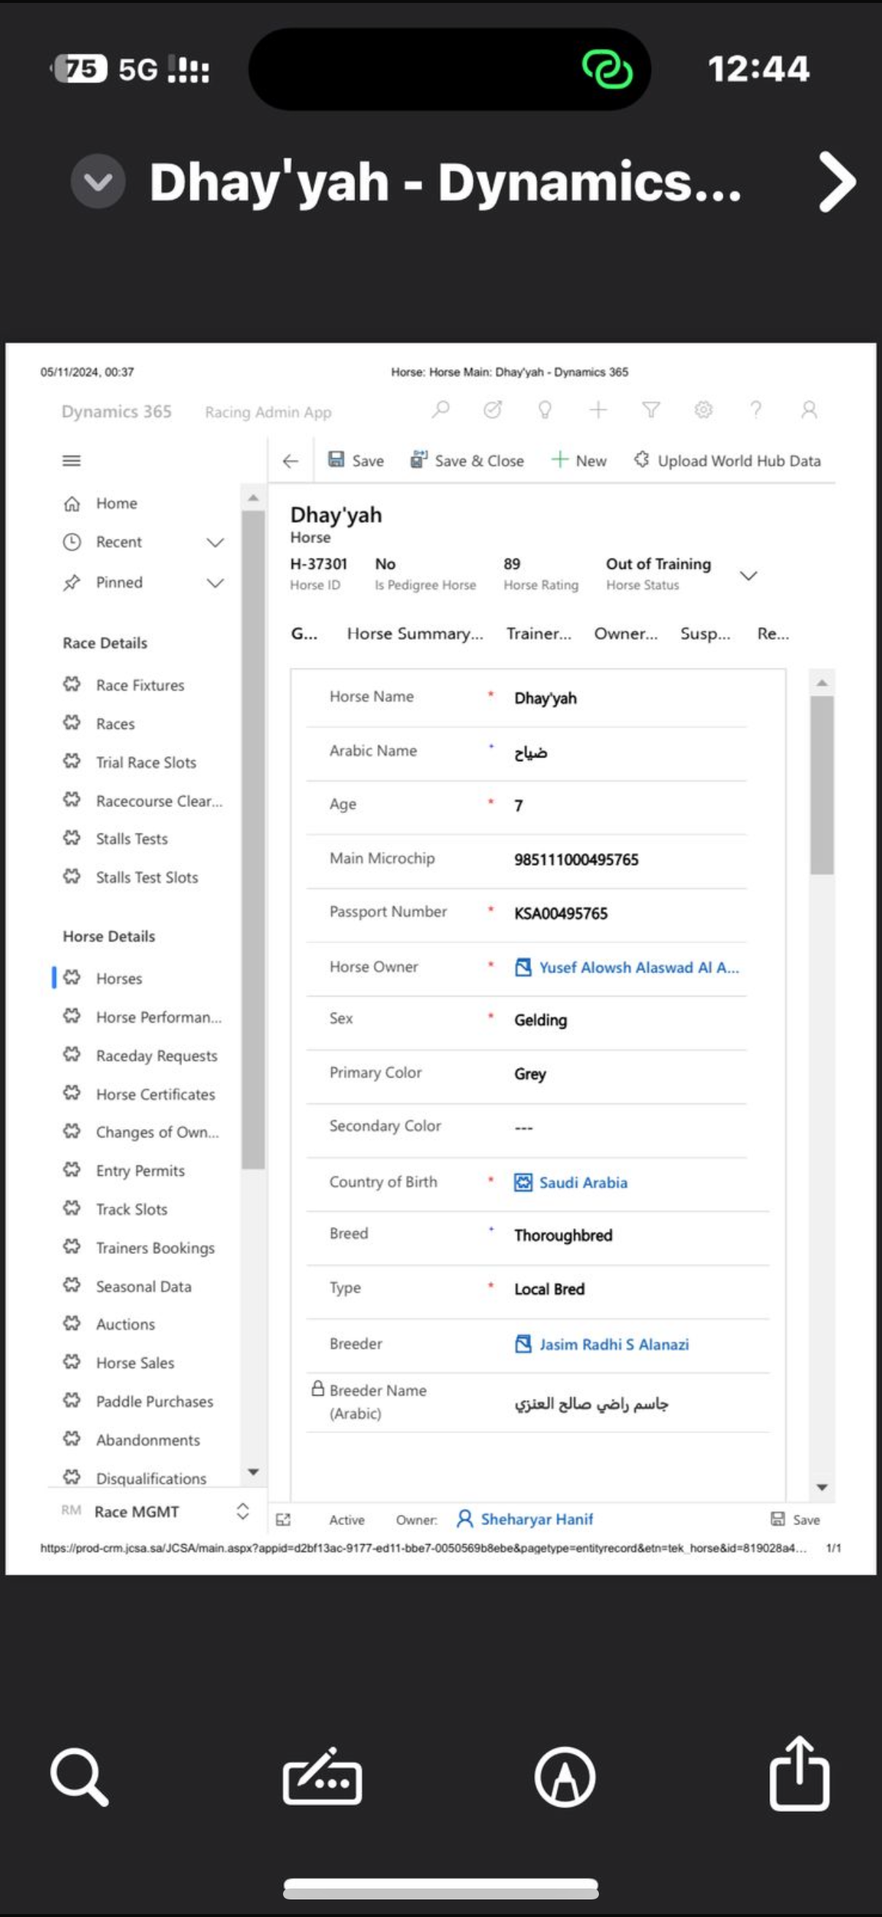
Task: Expand the horse header details chevron
Action: click(x=748, y=575)
